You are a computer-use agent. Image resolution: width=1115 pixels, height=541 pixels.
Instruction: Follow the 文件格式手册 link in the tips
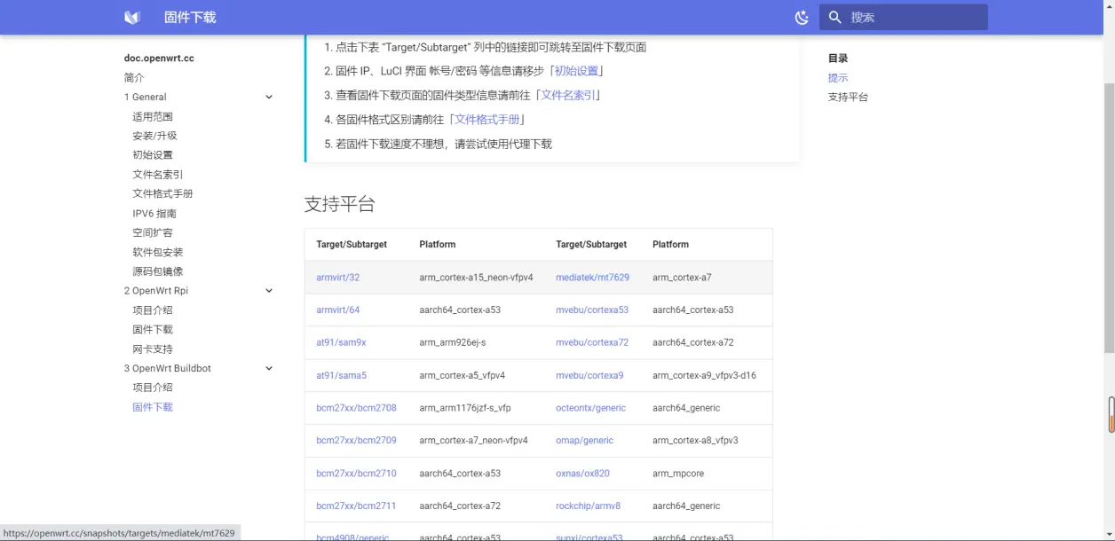tap(487, 120)
